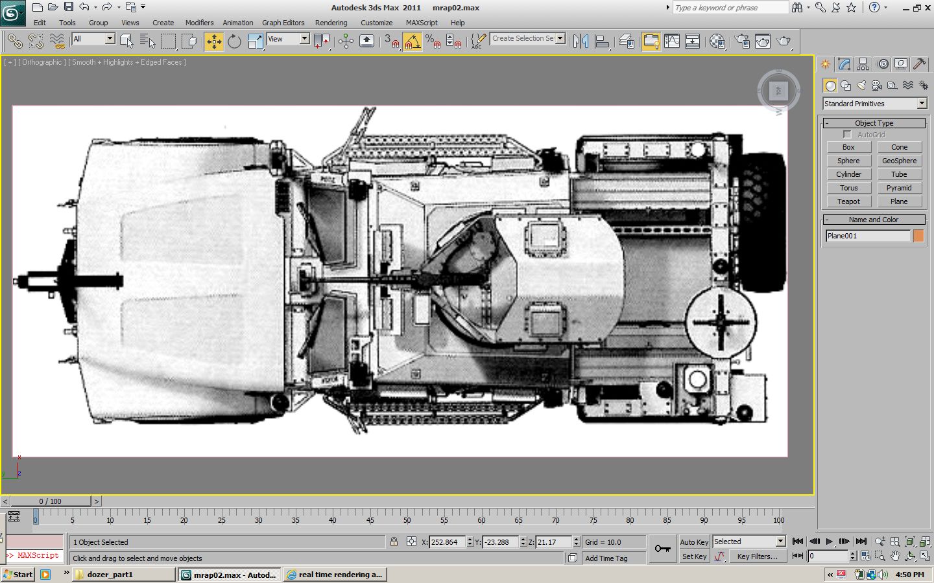Open the Curve Editor
The height and width of the screenshot is (583, 934).
(672, 41)
